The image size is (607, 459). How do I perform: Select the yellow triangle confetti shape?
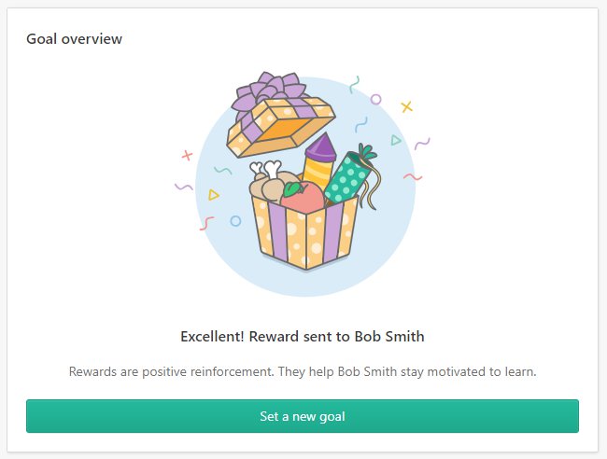(213, 194)
